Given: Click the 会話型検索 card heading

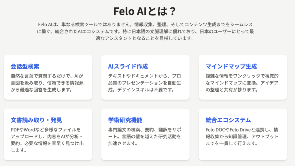Looking at the screenshot, I should pos(25,67).
